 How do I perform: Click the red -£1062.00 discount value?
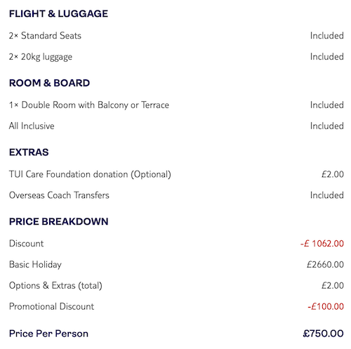pyautogui.click(x=322, y=244)
